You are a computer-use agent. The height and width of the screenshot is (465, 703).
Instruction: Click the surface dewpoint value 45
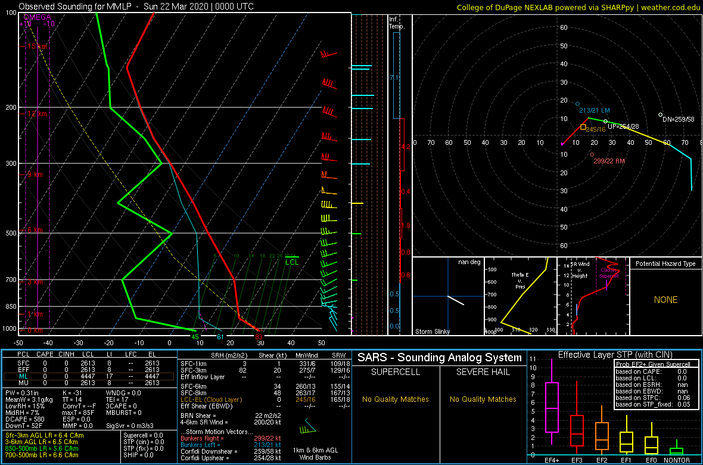tap(195, 337)
